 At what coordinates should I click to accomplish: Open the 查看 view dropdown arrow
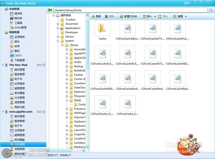point(186,16)
